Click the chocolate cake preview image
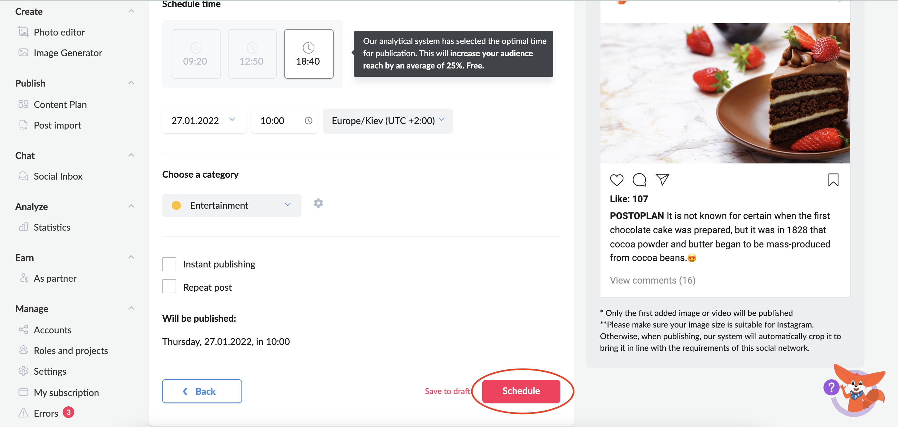This screenshot has width=898, height=427. pos(725,93)
